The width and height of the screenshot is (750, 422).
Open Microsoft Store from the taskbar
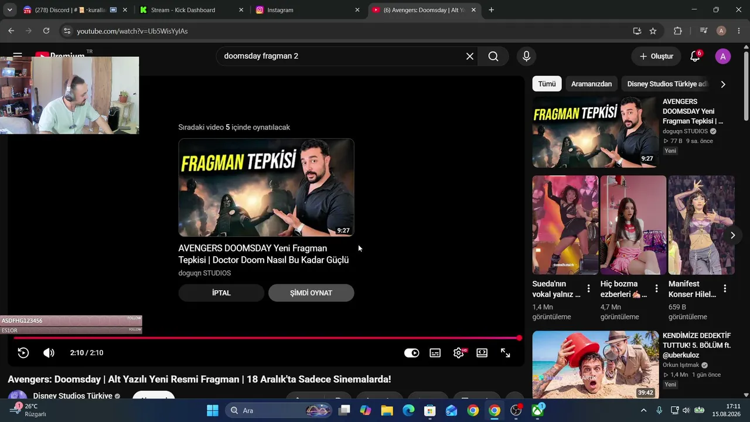[430, 410]
